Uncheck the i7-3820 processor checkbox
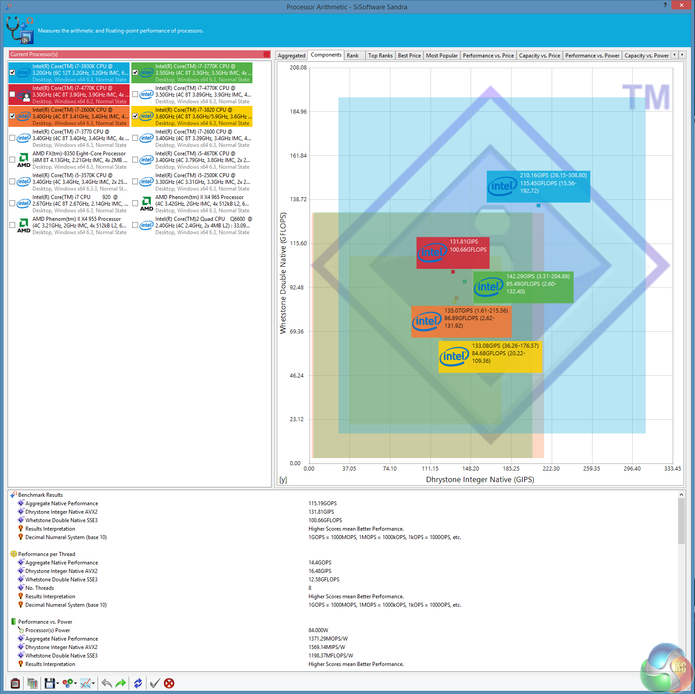Image resolution: width=695 pixels, height=694 pixels. click(x=135, y=116)
